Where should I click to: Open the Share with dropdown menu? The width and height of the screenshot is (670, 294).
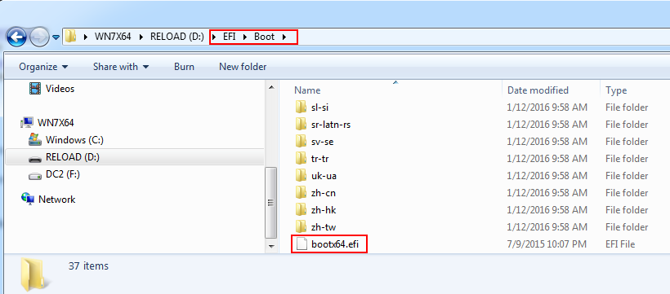point(121,67)
